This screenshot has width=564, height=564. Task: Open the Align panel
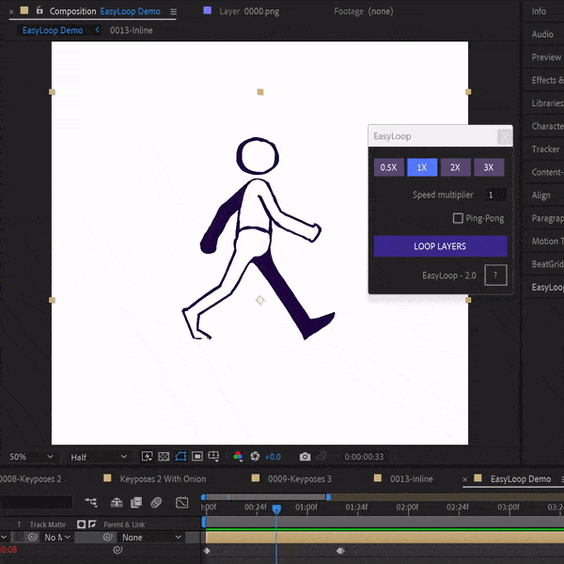tap(540, 196)
